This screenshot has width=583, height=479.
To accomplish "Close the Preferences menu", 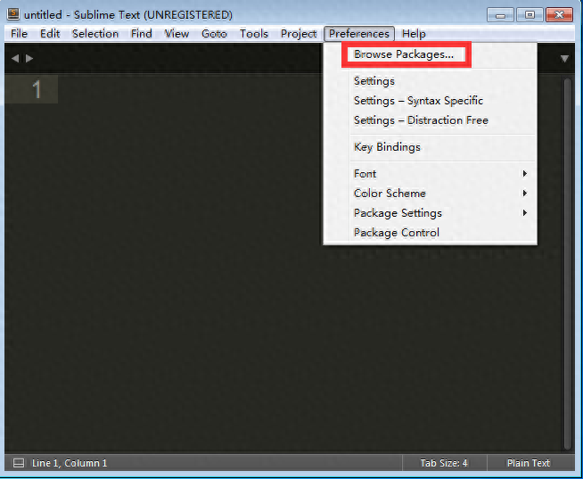I will click(358, 34).
